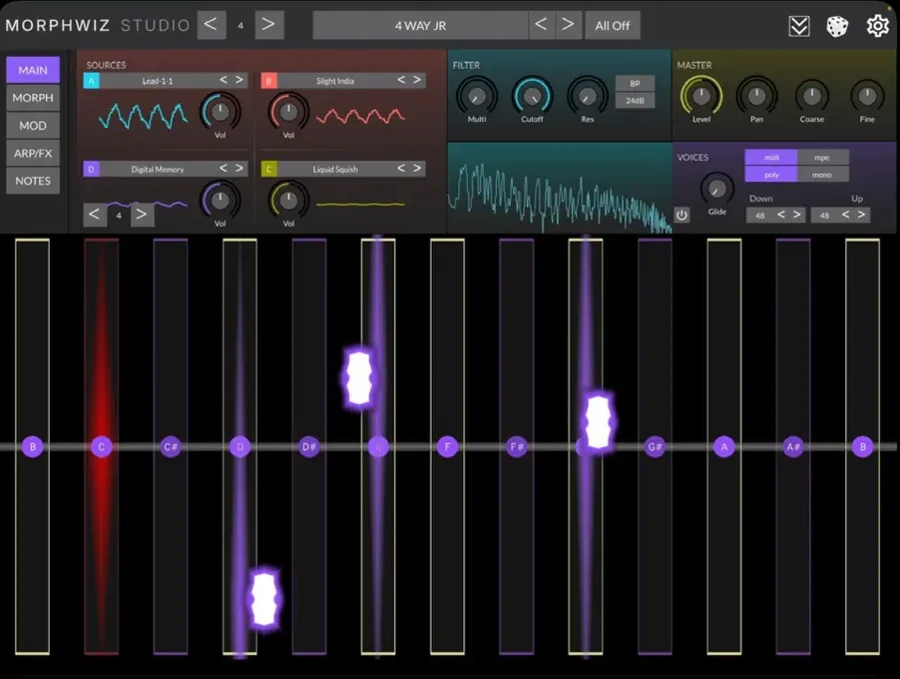The height and width of the screenshot is (679, 900).
Task: Click source B Vol knob
Action: 288,112
